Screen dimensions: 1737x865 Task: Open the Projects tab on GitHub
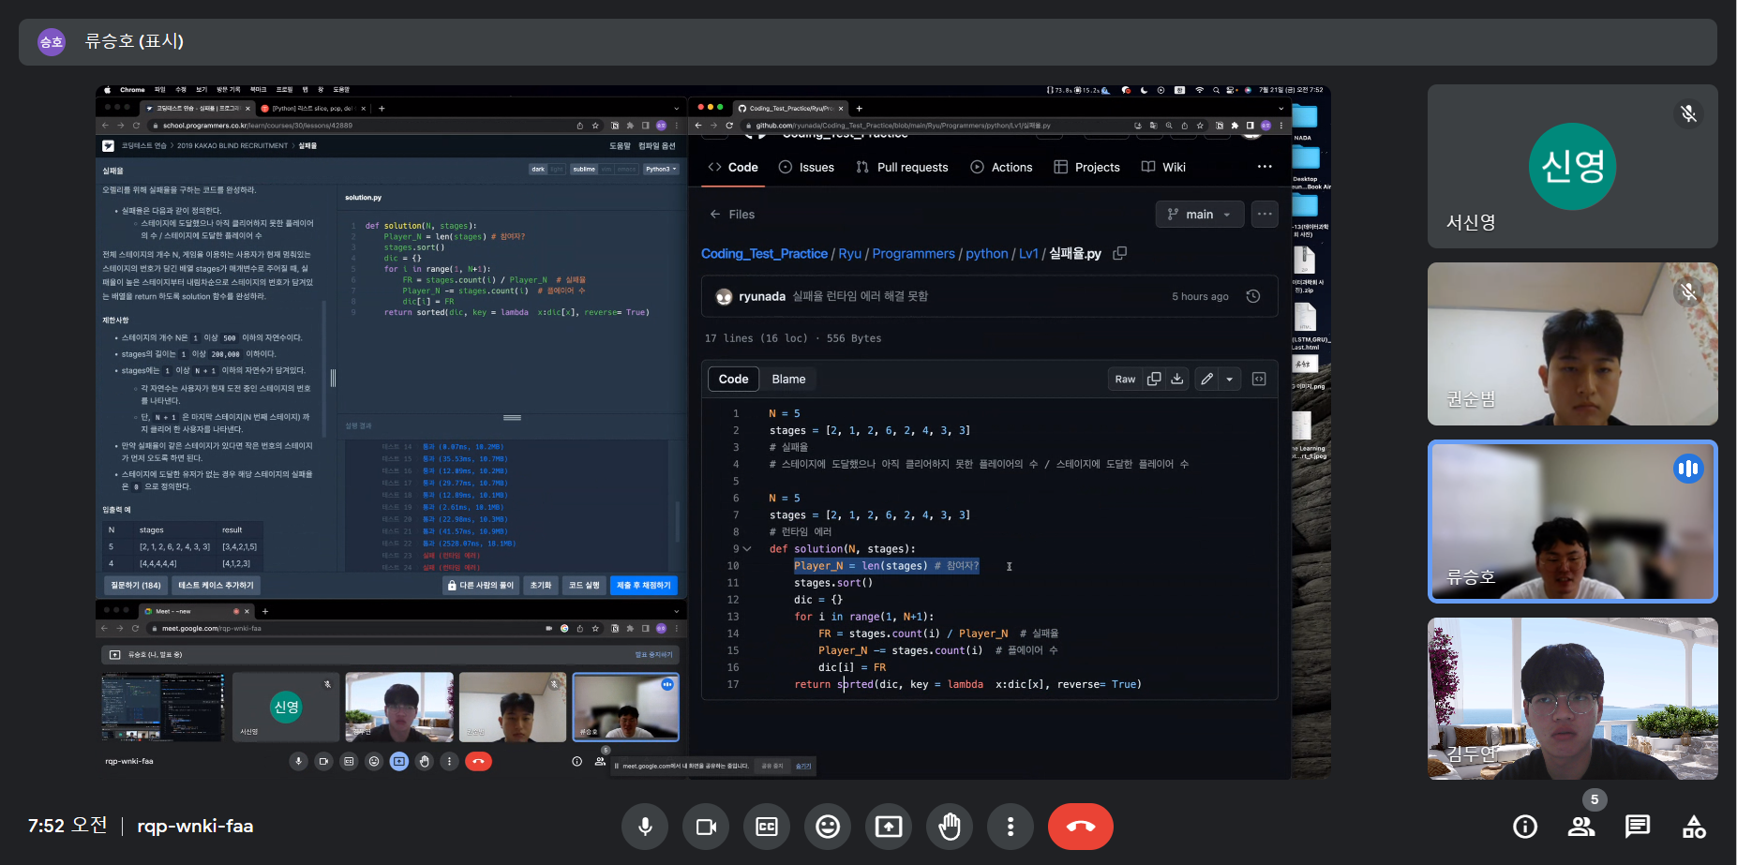coord(1086,167)
